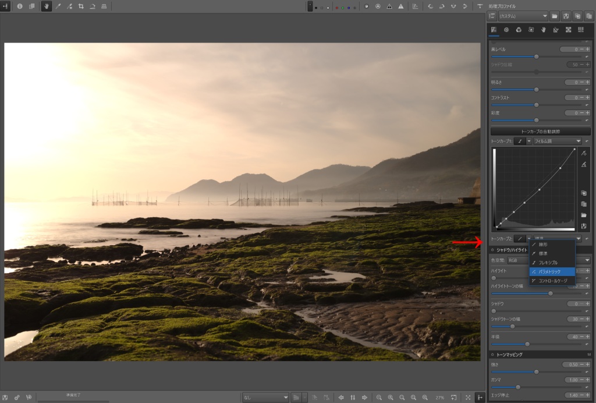The height and width of the screenshot is (403, 596).
Task: Click トーンカーブの自動調節 button
Action: (541, 132)
